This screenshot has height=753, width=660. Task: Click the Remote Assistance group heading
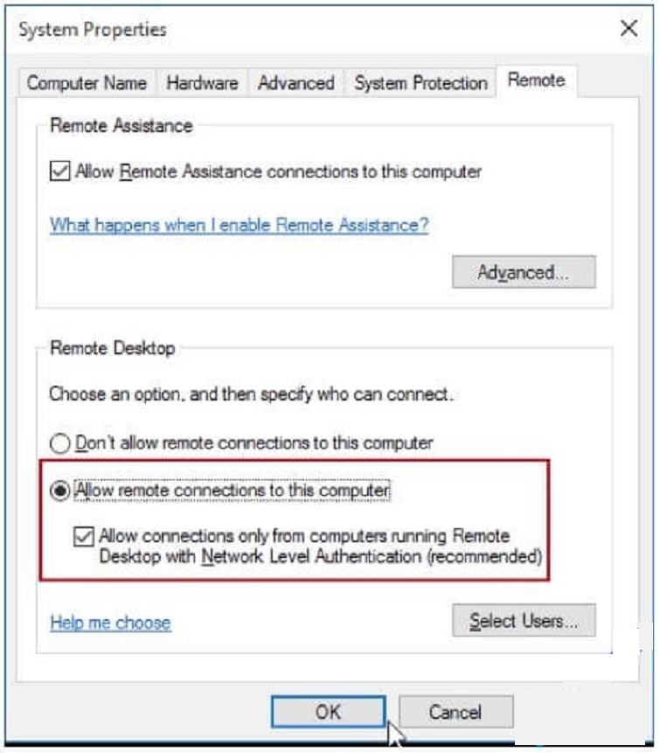tap(121, 126)
